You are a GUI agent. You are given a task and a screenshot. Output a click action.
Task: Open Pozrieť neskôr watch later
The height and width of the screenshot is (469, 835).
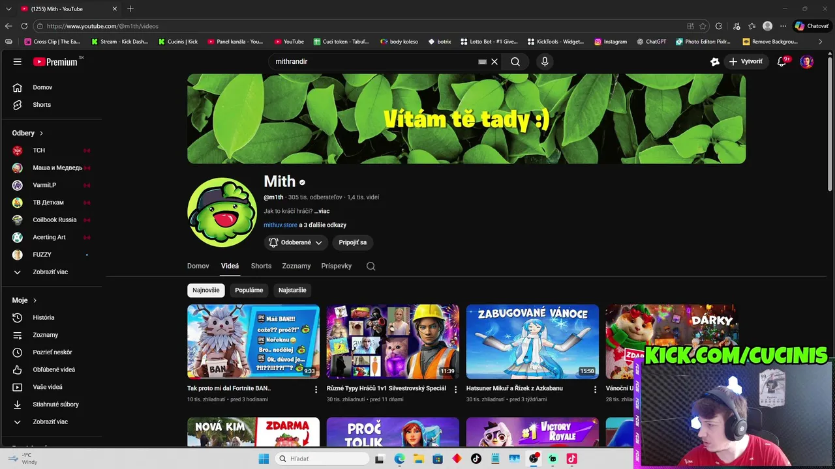click(x=52, y=352)
